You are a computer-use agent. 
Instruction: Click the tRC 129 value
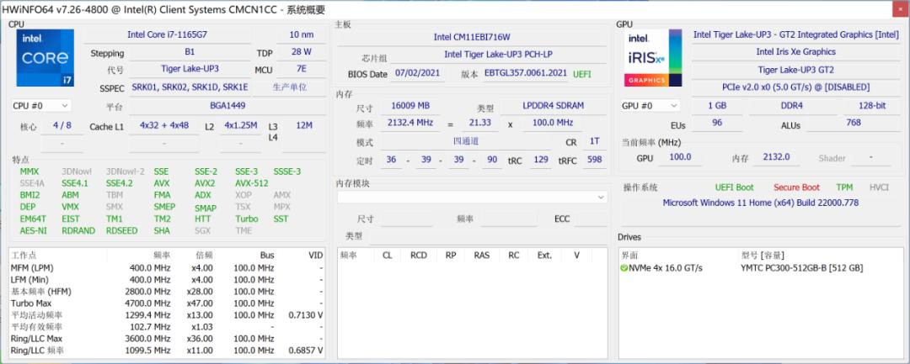(x=541, y=159)
